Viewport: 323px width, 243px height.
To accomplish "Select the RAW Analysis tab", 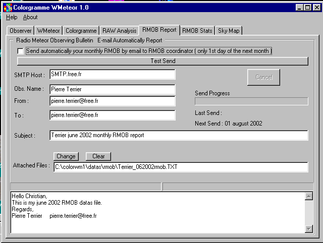I will click(119, 31).
